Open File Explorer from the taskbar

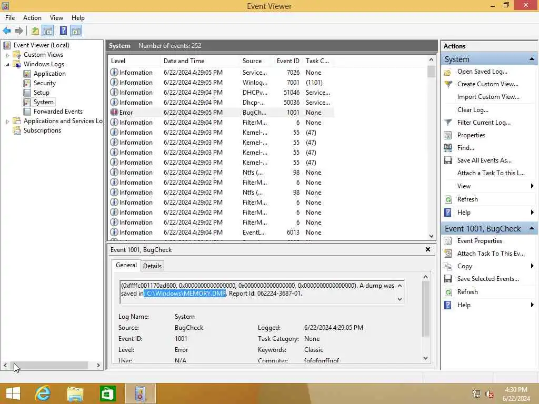tap(75, 393)
